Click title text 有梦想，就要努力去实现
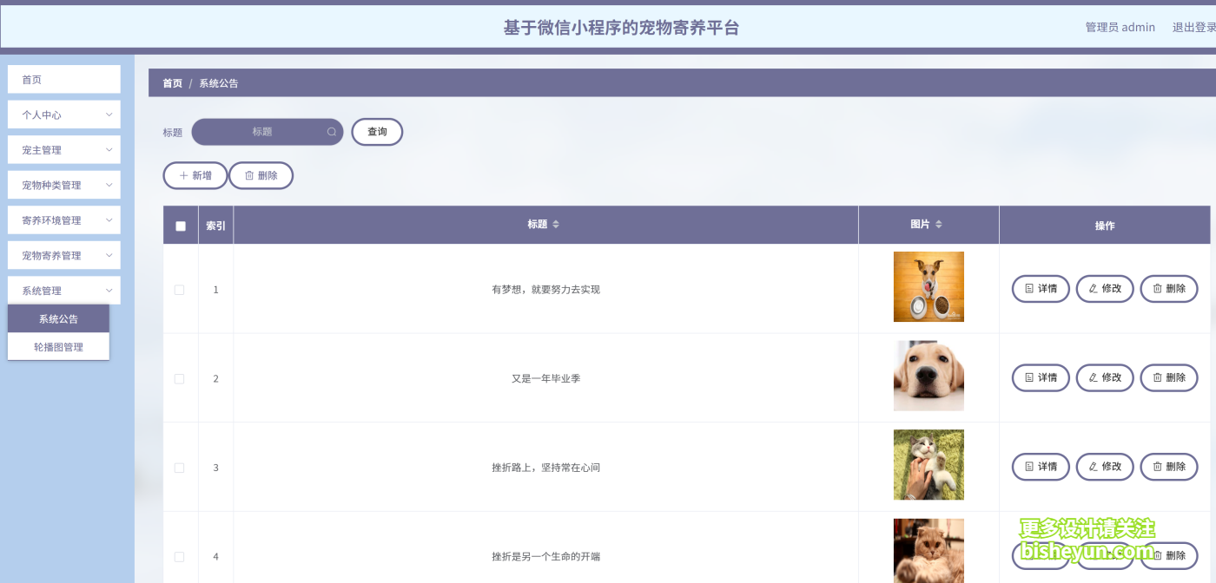 (545, 290)
